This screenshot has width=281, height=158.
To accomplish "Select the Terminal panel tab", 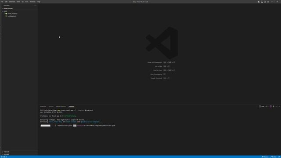I will pos(71,106).
